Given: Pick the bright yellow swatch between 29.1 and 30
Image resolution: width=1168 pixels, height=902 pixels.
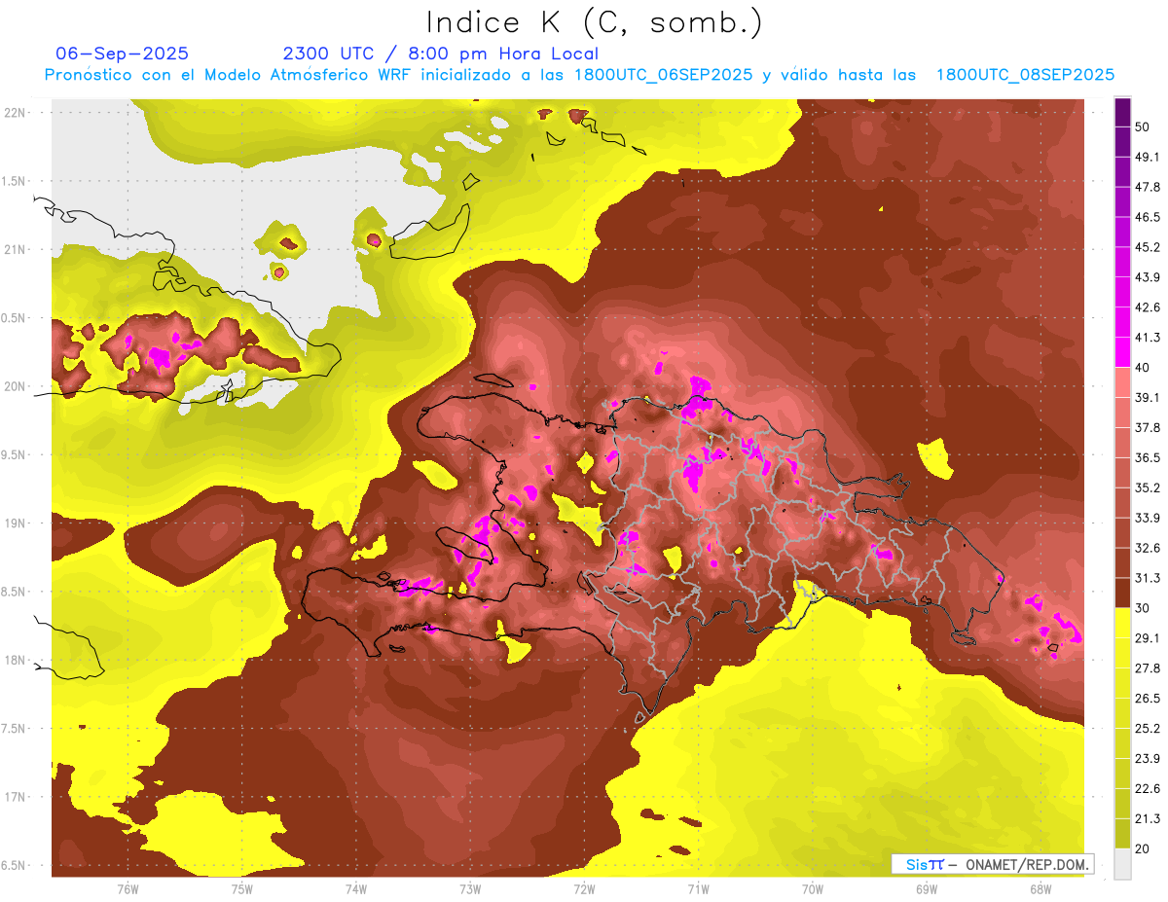Looking at the screenshot, I should pyautogui.click(x=1122, y=623).
